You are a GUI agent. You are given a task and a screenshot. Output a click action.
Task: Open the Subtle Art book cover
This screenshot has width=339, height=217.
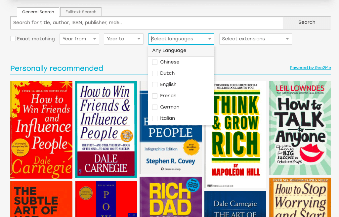(x=41, y=199)
